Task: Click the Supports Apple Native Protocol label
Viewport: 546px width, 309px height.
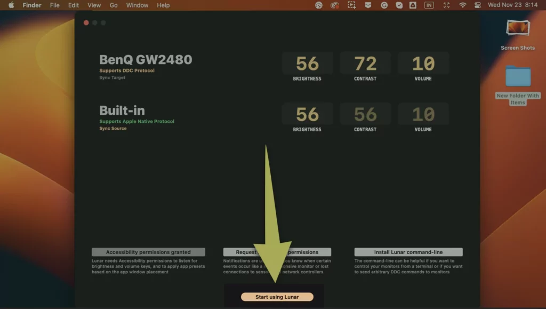Action: point(137,121)
